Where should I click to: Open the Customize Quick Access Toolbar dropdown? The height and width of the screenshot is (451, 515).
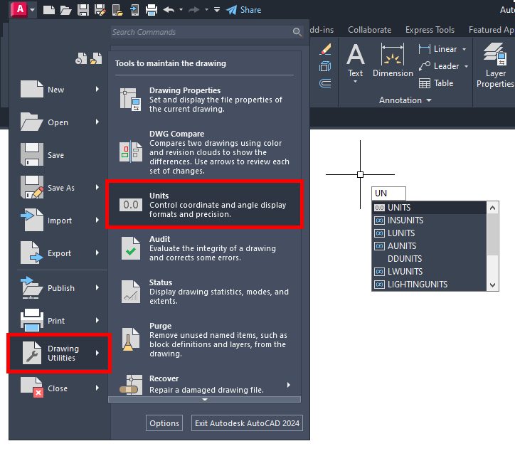coord(217,10)
